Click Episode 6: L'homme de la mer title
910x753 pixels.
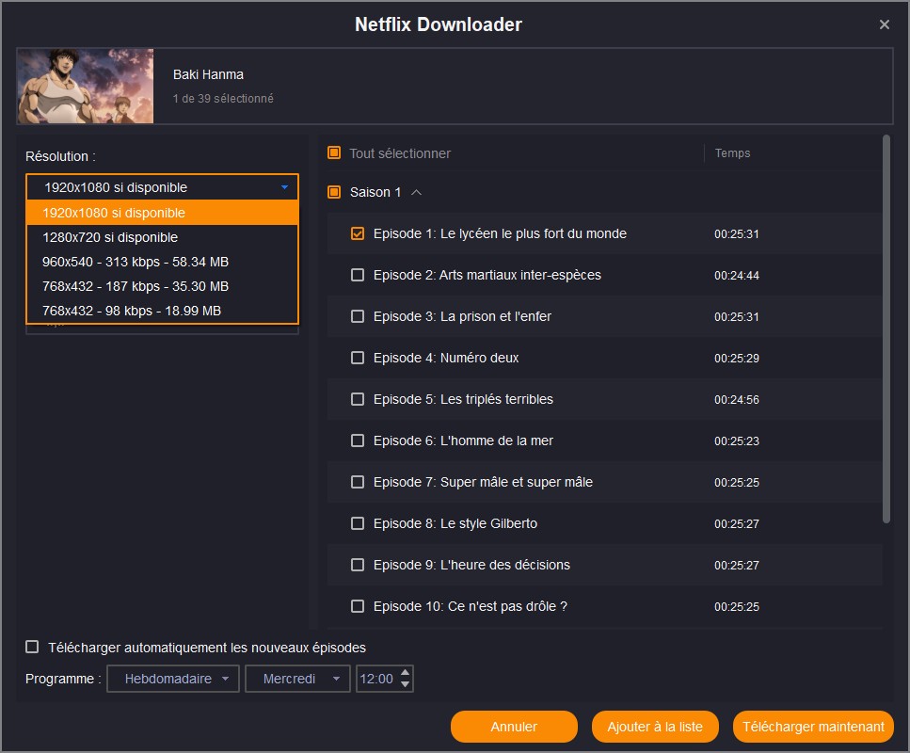coord(463,441)
